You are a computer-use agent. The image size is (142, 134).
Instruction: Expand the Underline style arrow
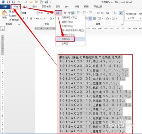(34, 19)
